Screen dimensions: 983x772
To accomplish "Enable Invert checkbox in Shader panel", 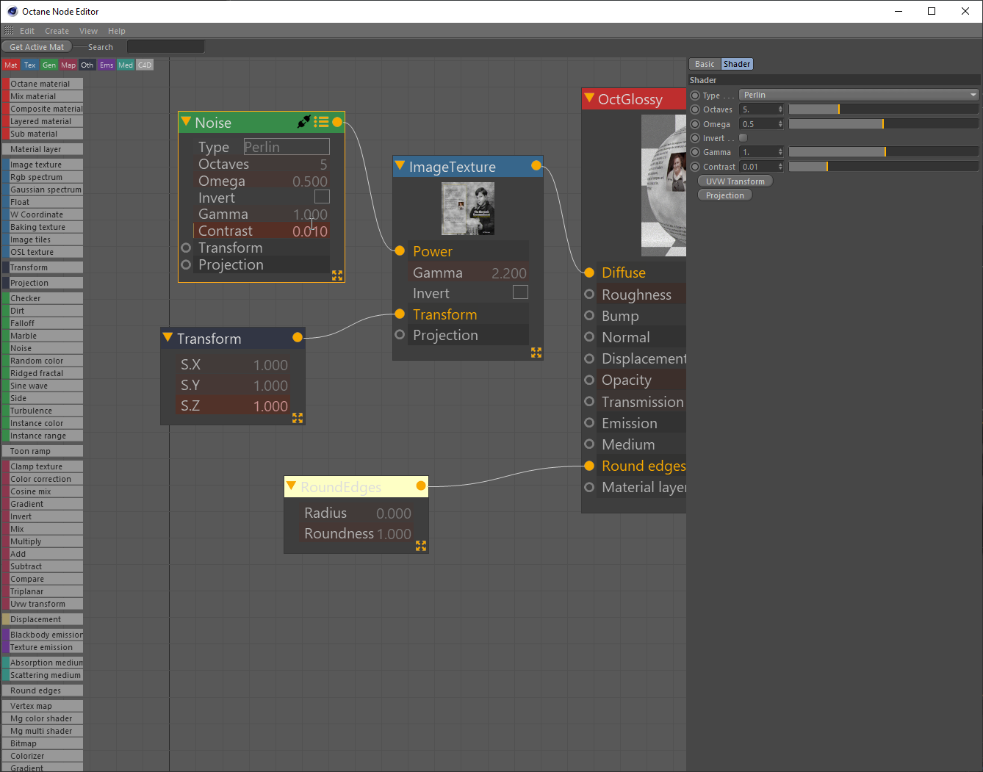I will (743, 138).
